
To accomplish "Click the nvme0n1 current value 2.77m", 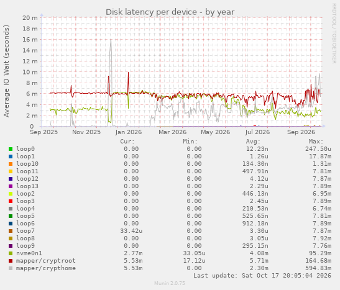I will click(x=133, y=253).
